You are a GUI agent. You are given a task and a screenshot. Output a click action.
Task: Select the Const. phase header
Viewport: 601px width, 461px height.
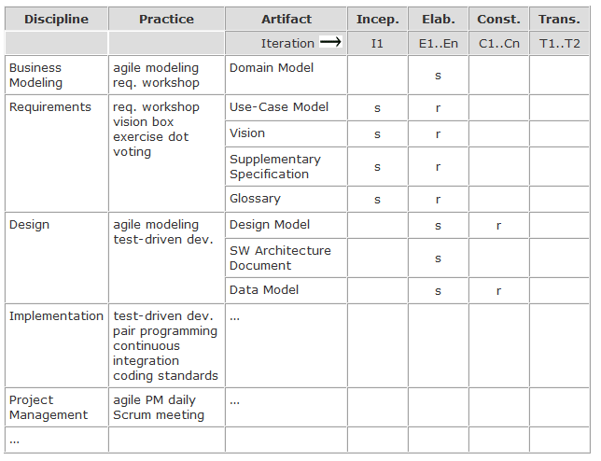point(498,19)
